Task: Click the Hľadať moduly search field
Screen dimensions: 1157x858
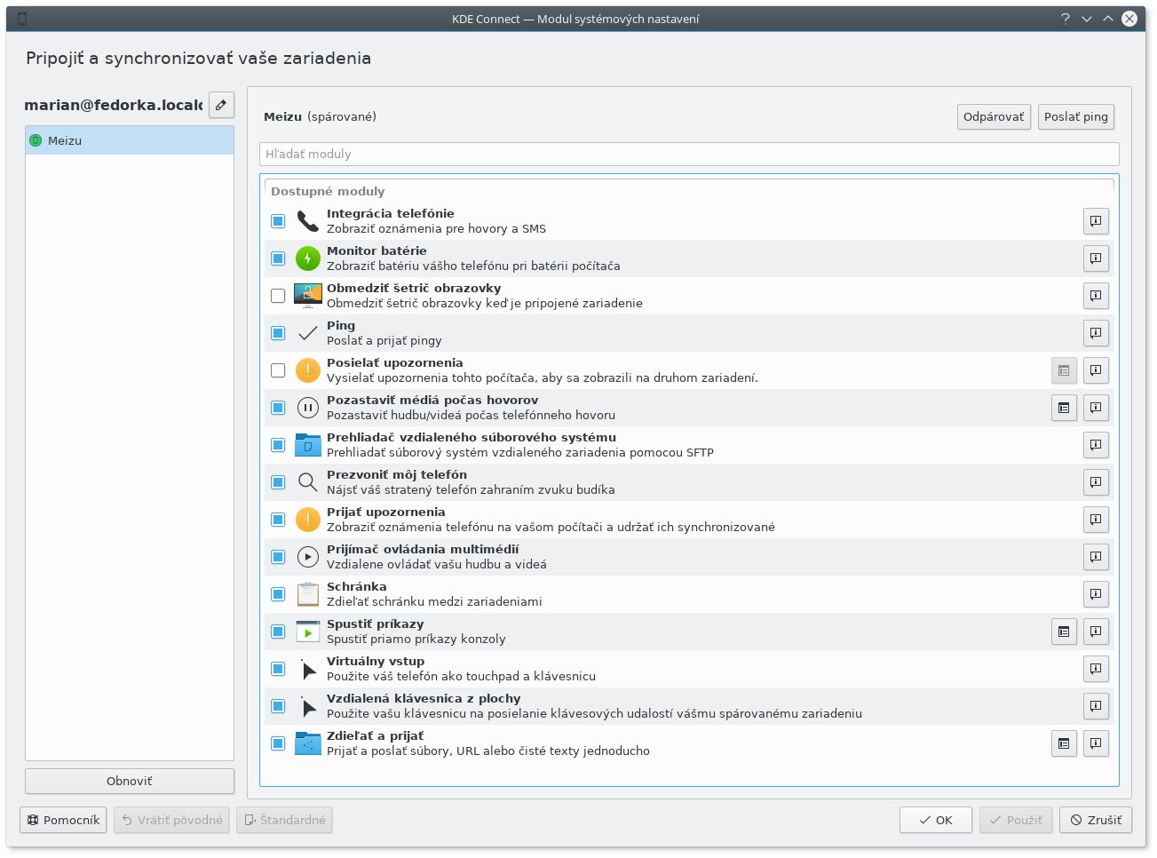Action: [689, 154]
